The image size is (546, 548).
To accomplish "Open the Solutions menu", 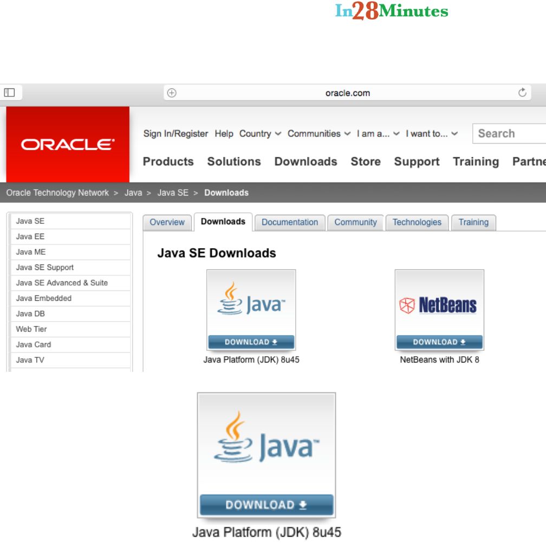I will point(233,162).
